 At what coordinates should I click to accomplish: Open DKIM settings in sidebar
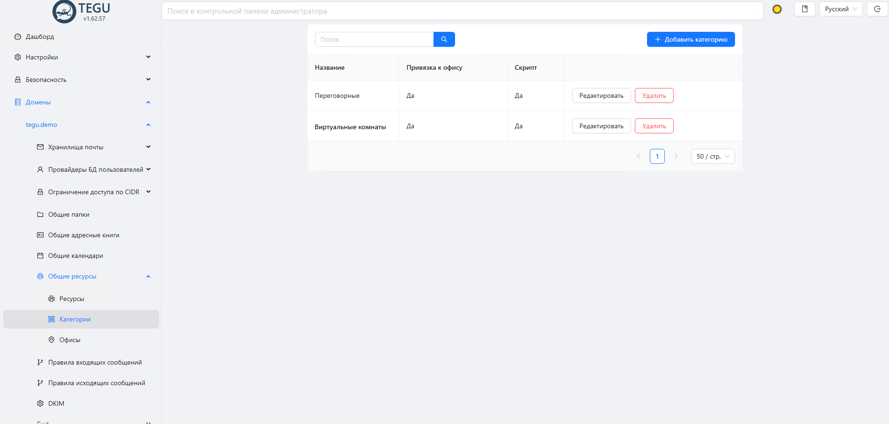pos(56,403)
